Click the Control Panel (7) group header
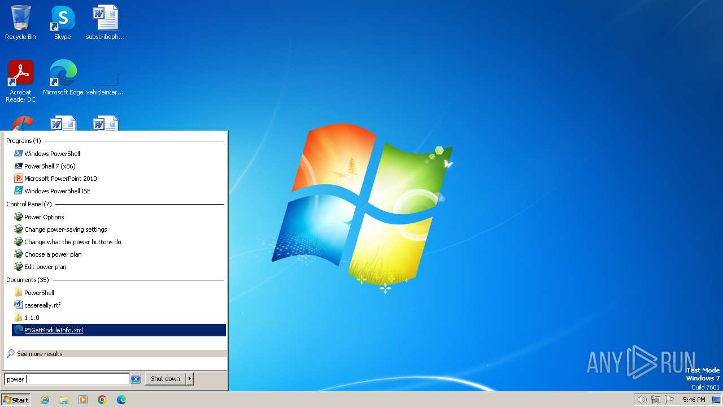The width and height of the screenshot is (723, 407). pyautogui.click(x=29, y=204)
